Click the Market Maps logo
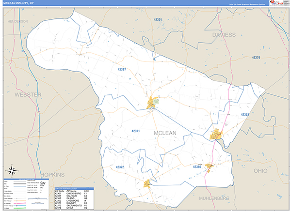Screen dimensions: 291x211 pyautogui.click(x=276, y=3)
